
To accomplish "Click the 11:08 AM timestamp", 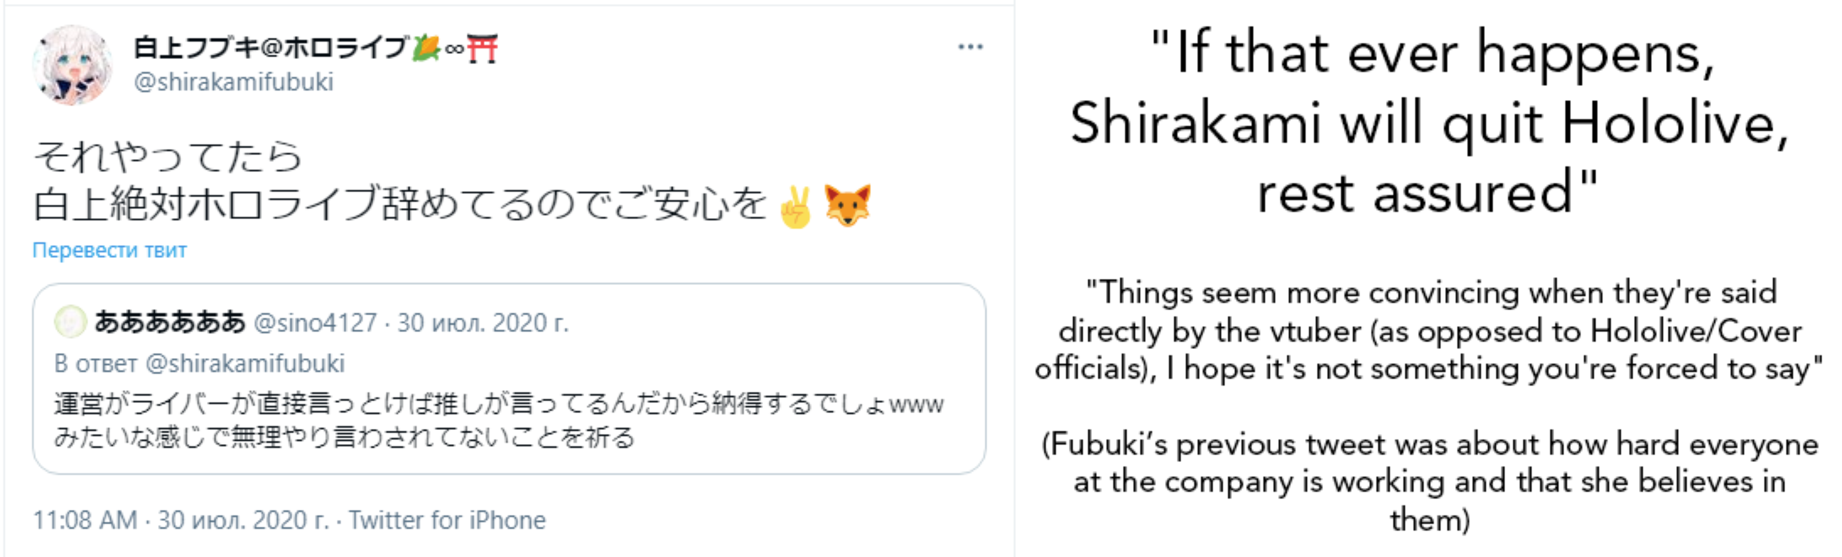I will [x=85, y=520].
